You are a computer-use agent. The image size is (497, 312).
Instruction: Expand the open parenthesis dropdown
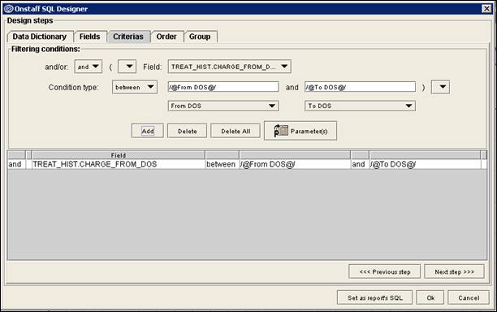click(127, 67)
